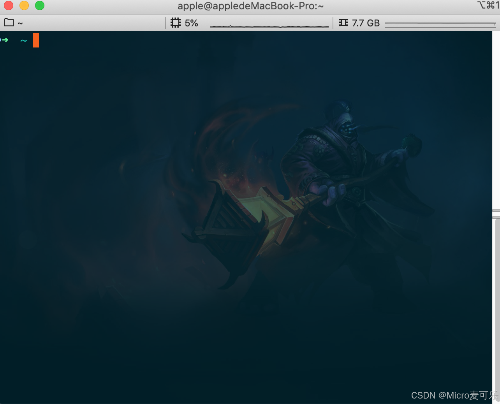Click the current directory tilde in status bar
Screen dimensions: 500x404
20,24
